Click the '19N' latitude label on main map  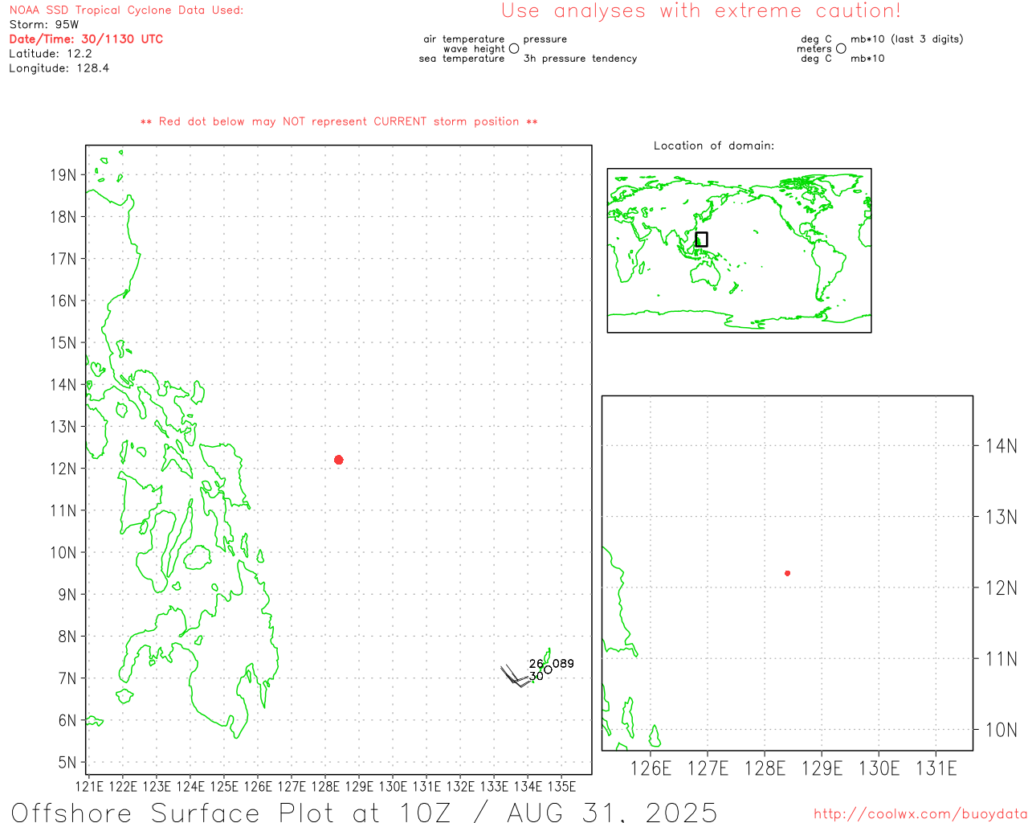[x=63, y=175]
